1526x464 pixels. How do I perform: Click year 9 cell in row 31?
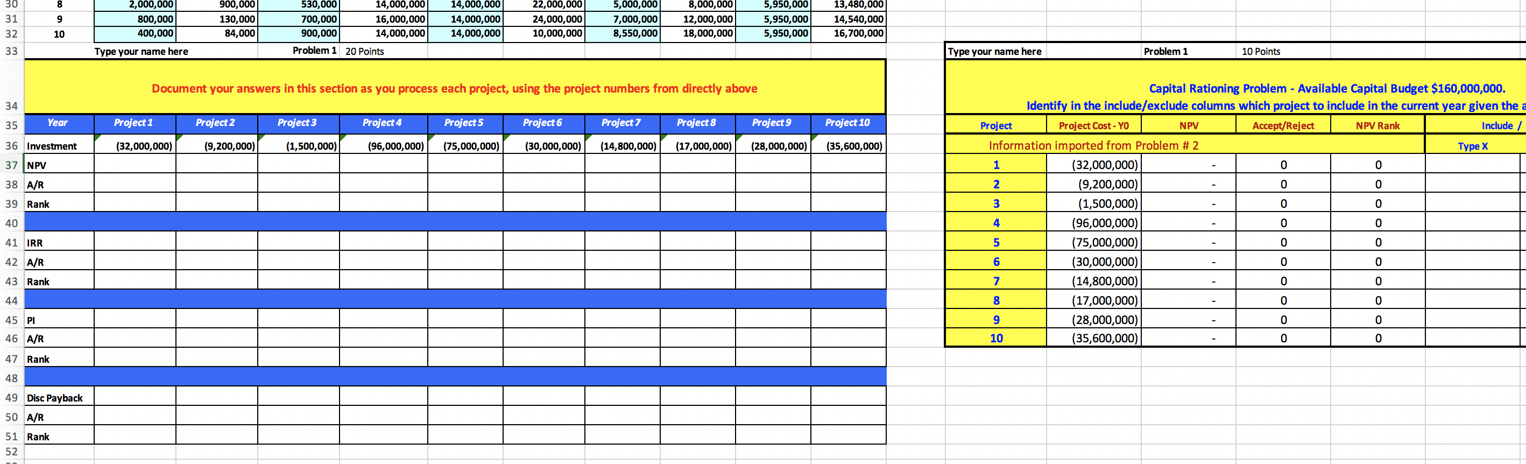[x=59, y=19]
